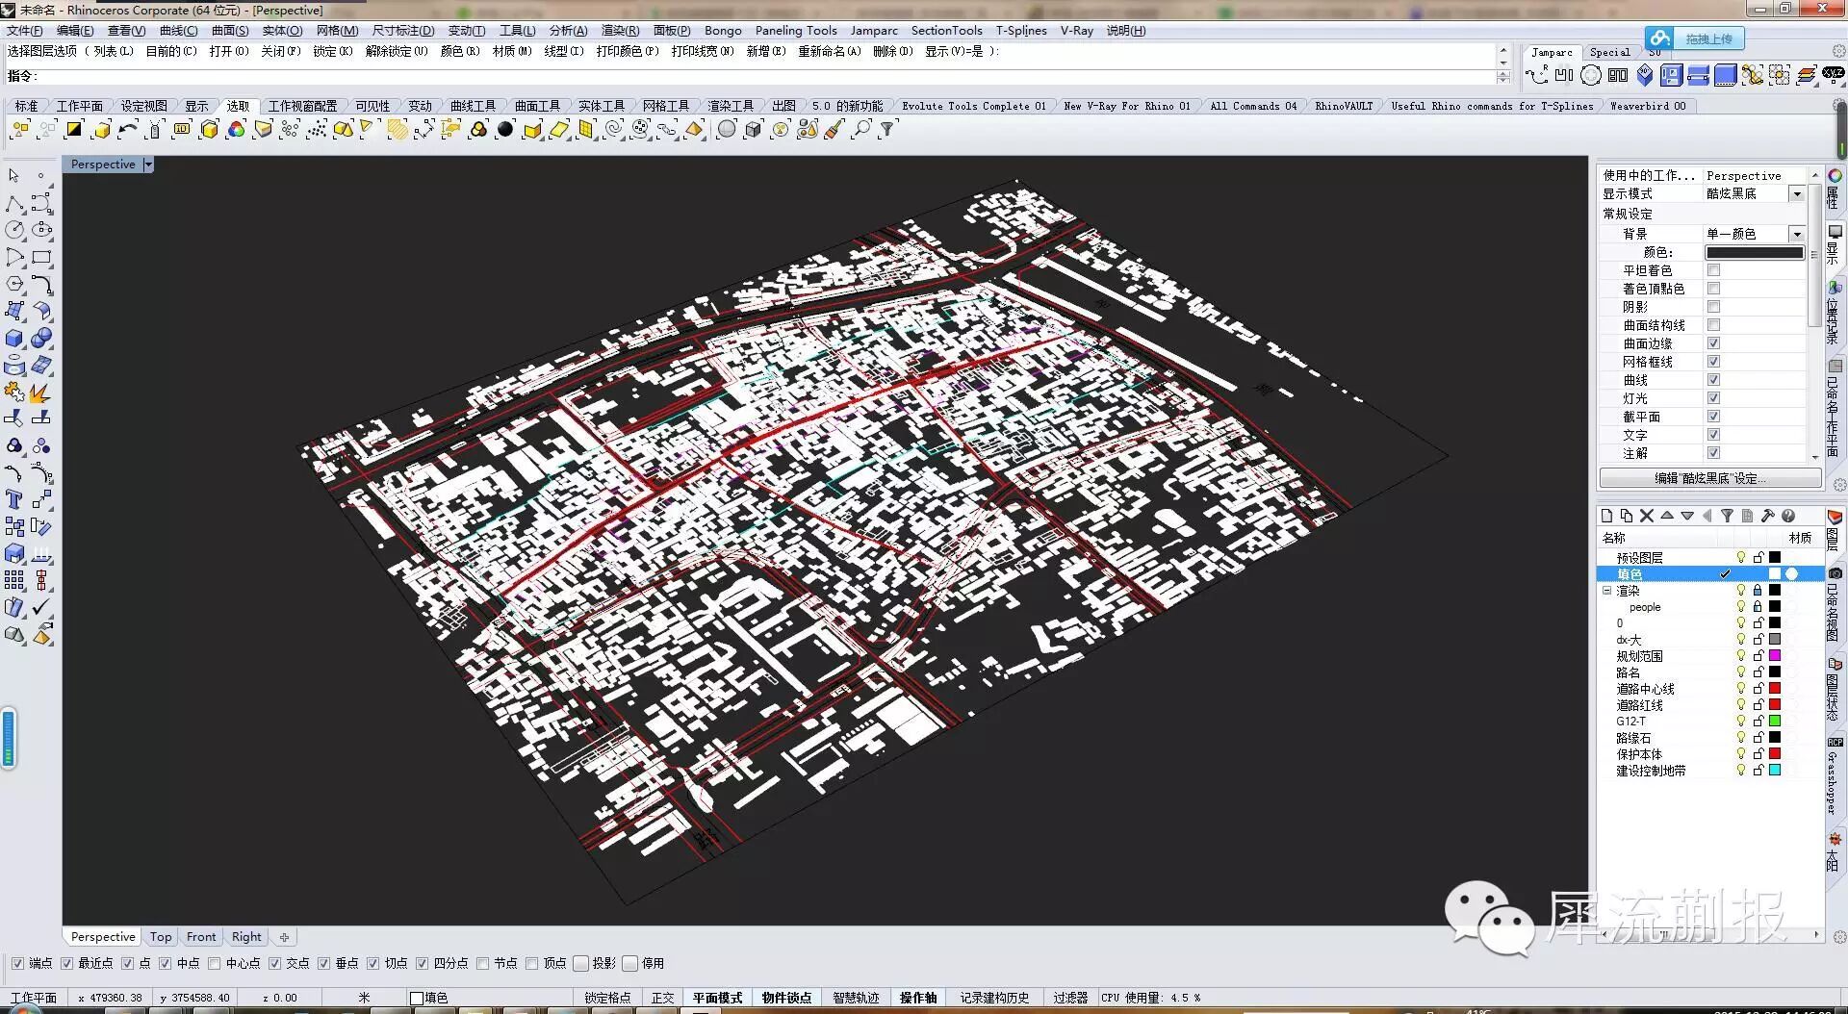Select the Polyline tool in left toolbar

(x=14, y=204)
